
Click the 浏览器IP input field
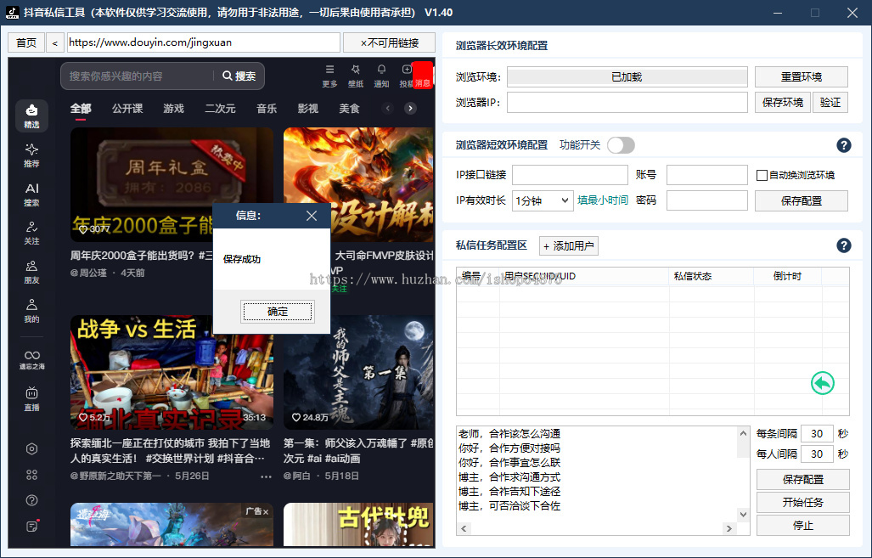click(x=627, y=103)
